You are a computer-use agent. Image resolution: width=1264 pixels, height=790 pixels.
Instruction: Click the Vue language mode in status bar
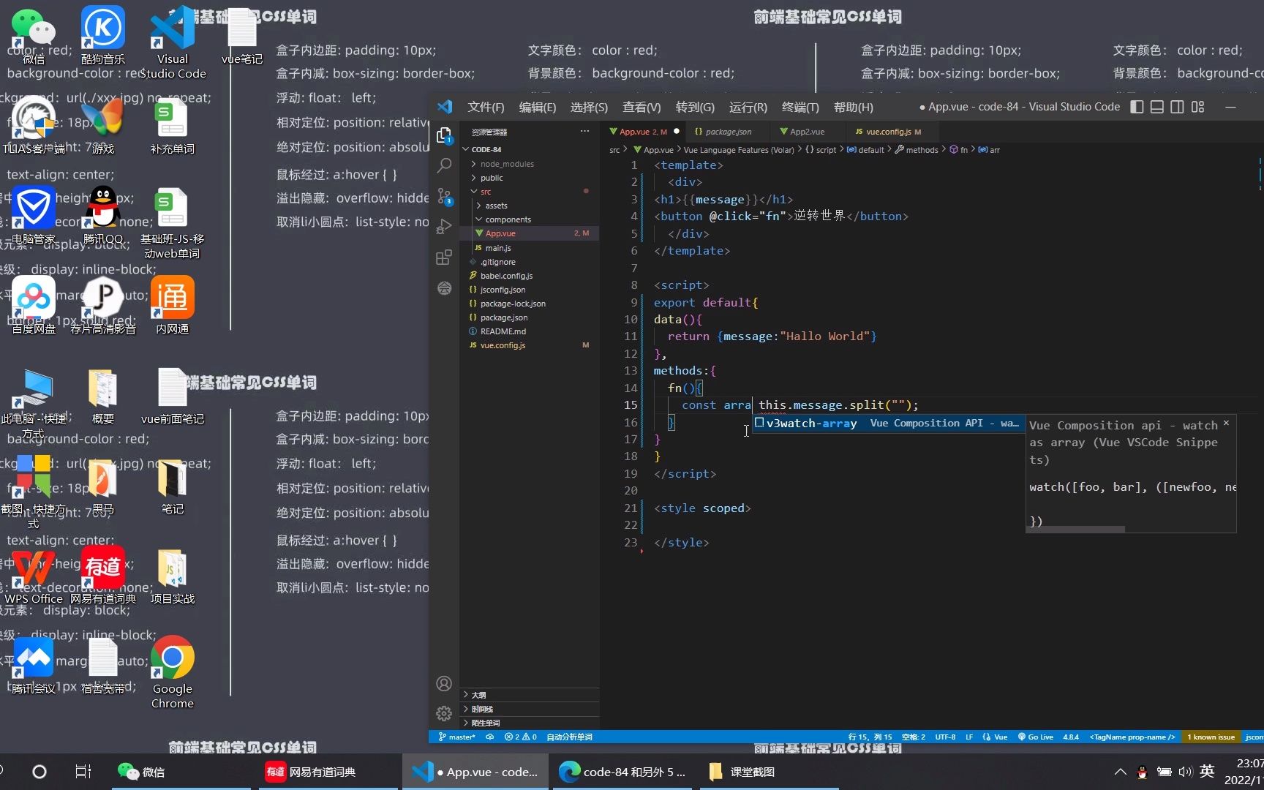(996, 737)
